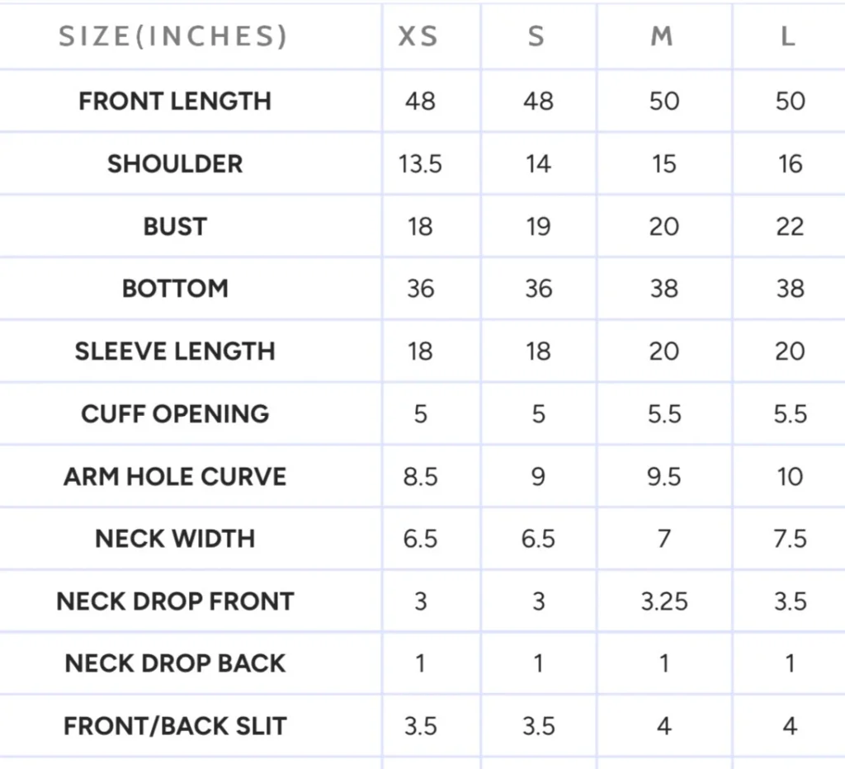Screen dimensions: 845x769
Task: Select the 7.5 neck width value
Action: tap(790, 539)
